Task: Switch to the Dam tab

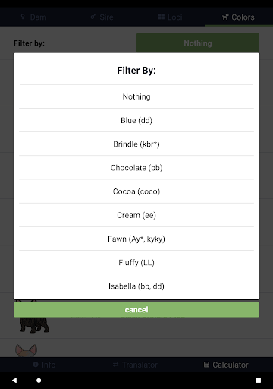Action: (x=34, y=17)
